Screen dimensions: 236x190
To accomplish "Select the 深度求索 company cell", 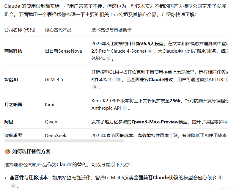I will [x=13, y=136].
